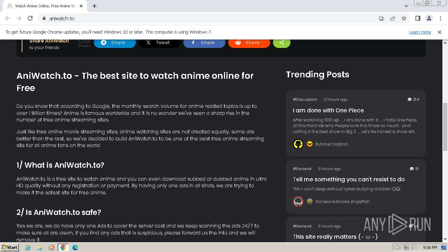Reload the aniwatch.to page
The width and height of the screenshot is (448, 252).
point(30,18)
